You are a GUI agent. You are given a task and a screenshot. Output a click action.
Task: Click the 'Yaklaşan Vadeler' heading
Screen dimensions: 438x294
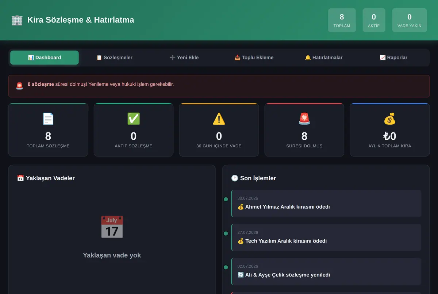pos(50,178)
